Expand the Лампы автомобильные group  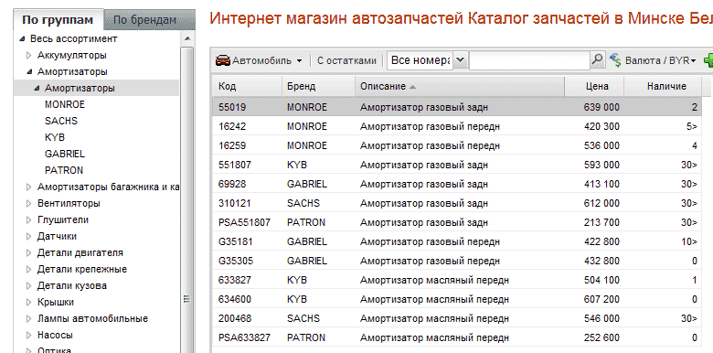pyautogui.click(x=29, y=318)
